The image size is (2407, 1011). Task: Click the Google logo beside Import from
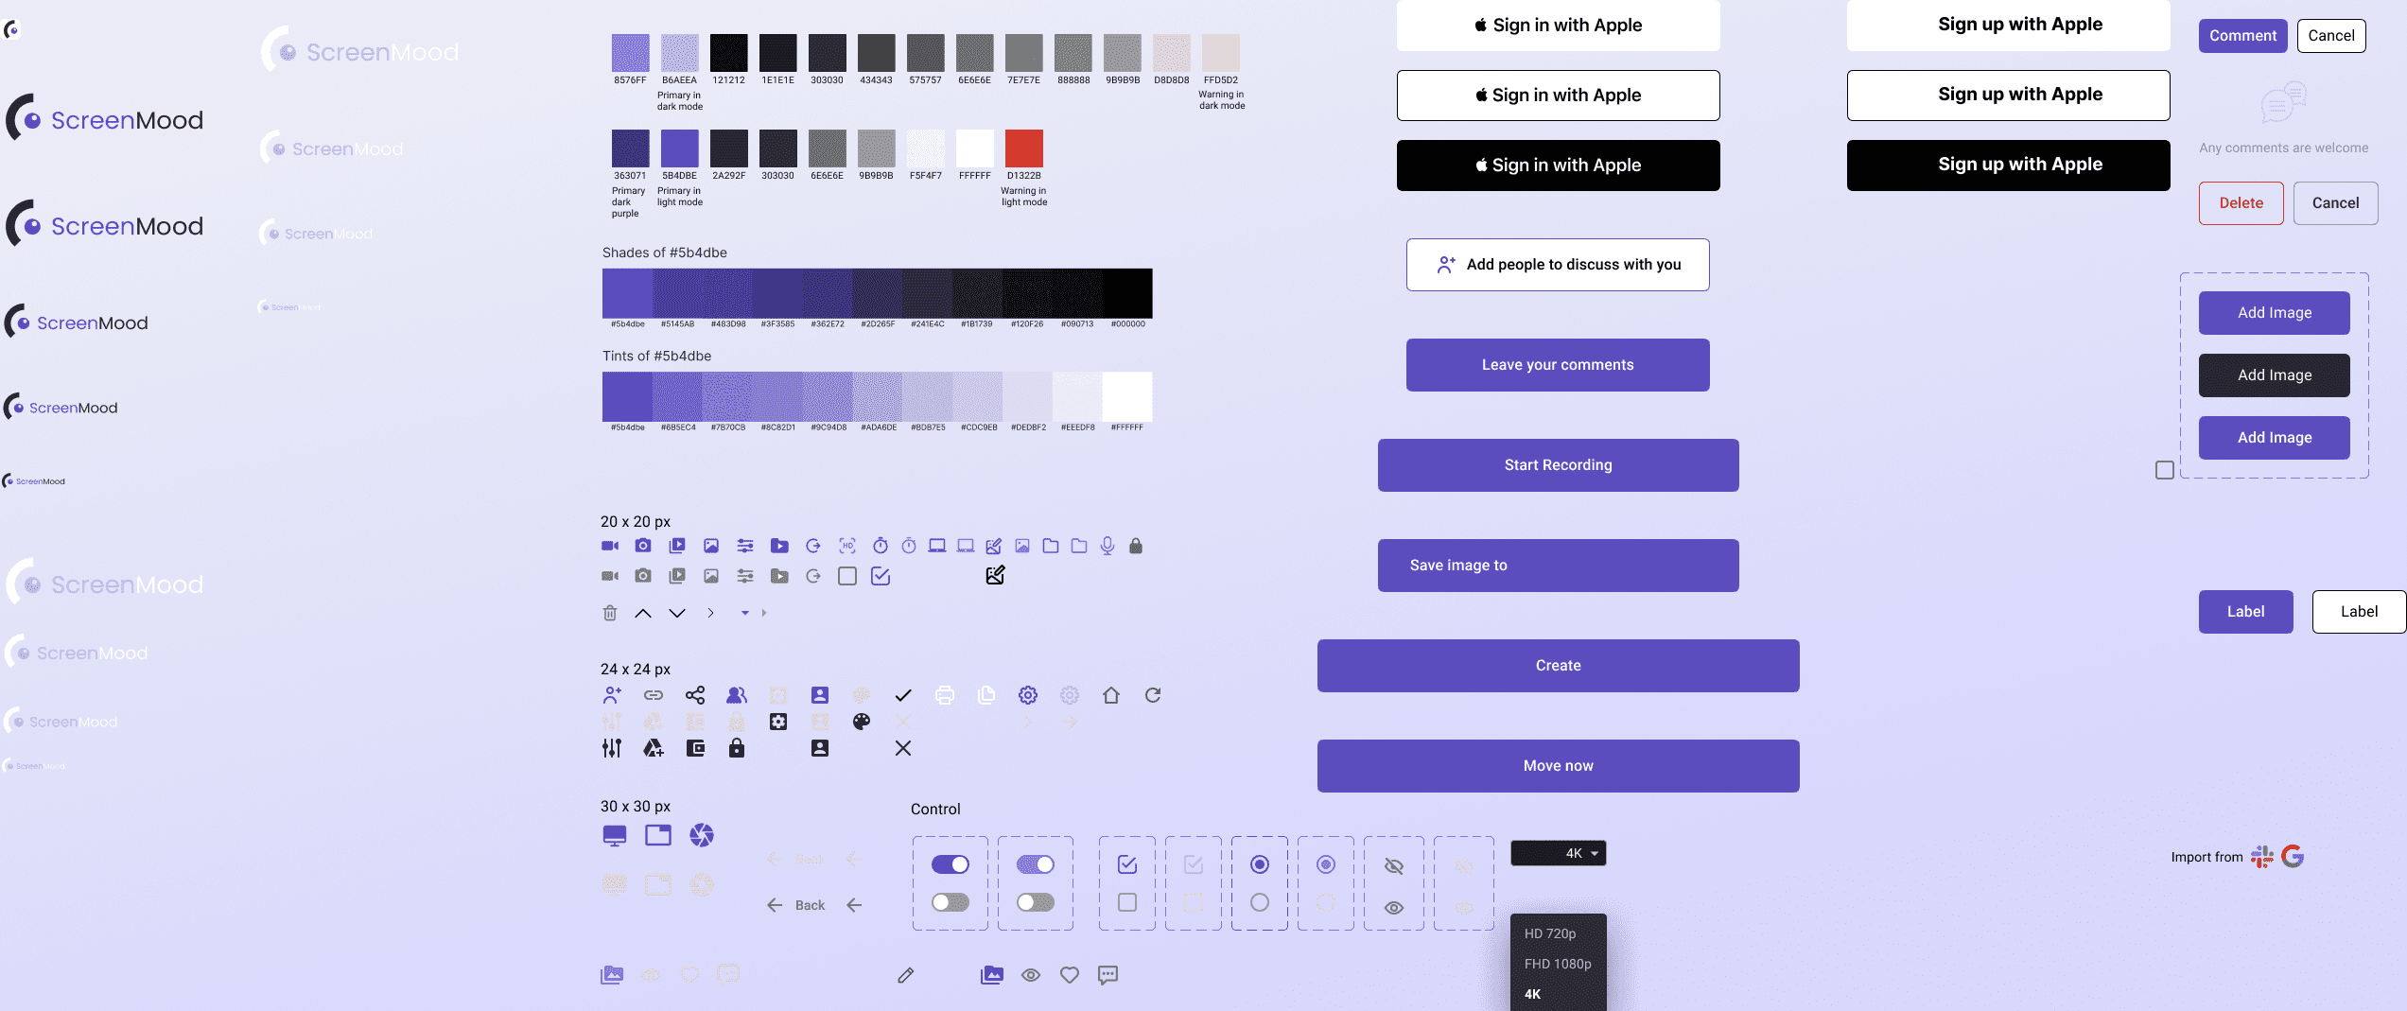2293,857
